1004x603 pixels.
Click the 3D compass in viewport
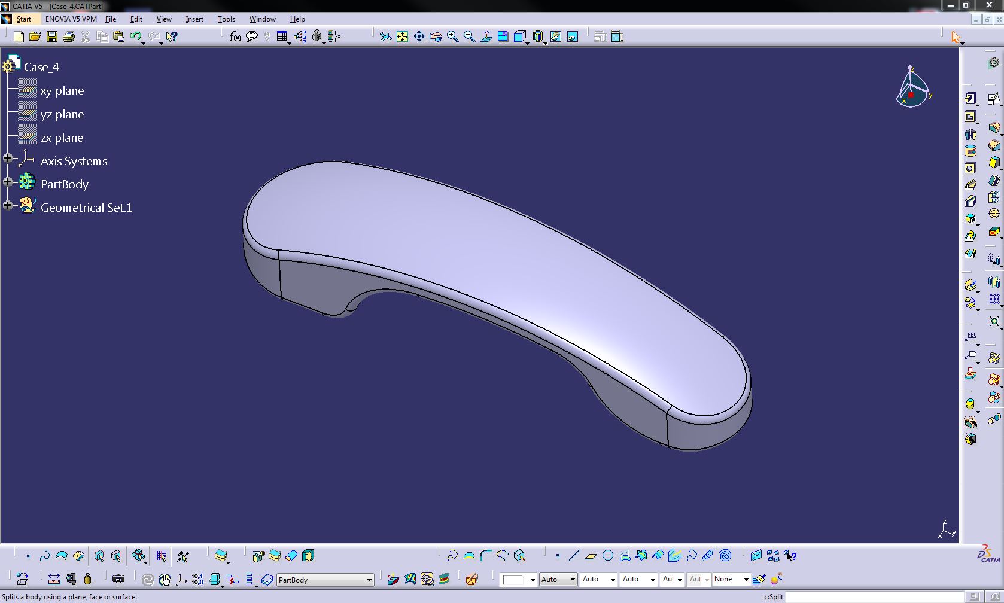click(914, 87)
